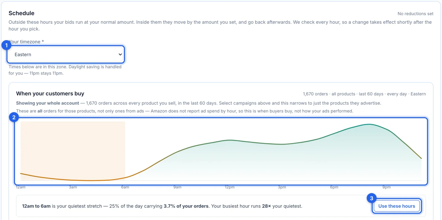
Task: Click the step 1 badge marker
Action: pyautogui.click(x=7, y=45)
